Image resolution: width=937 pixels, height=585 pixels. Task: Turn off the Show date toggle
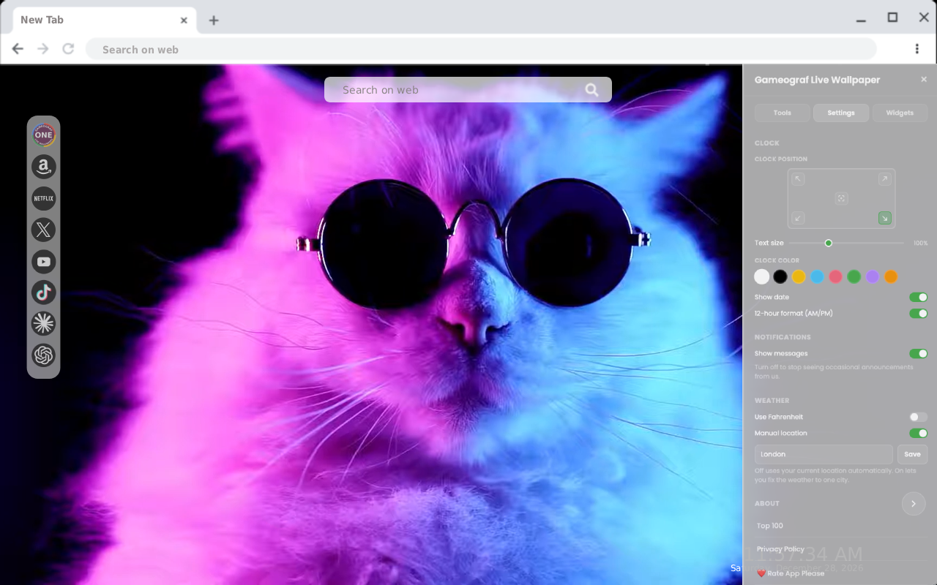click(x=919, y=298)
